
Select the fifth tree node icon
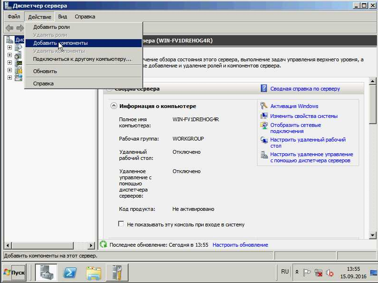pos(18,77)
